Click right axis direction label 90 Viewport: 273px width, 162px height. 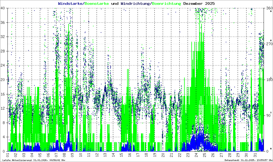268,115
